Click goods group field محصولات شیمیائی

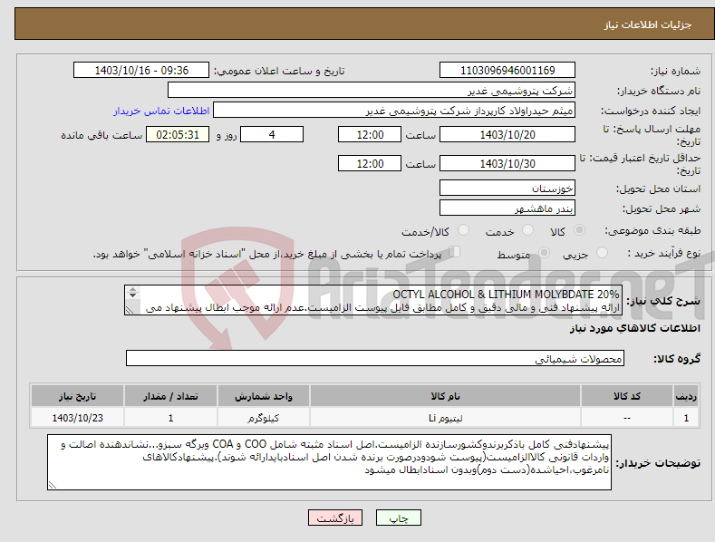click(x=375, y=359)
